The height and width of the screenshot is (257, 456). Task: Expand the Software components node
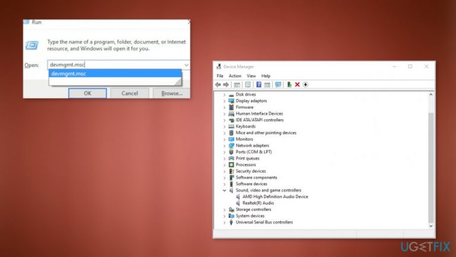(x=224, y=178)
